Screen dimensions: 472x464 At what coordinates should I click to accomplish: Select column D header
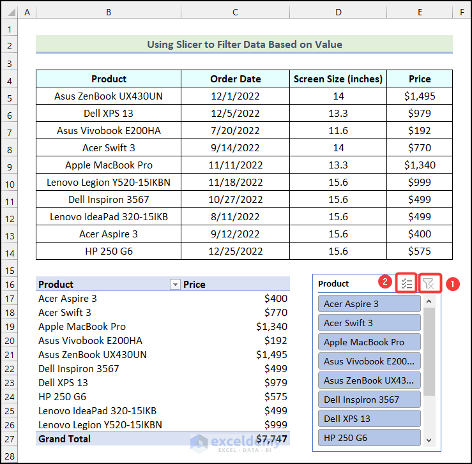[338, 11]
